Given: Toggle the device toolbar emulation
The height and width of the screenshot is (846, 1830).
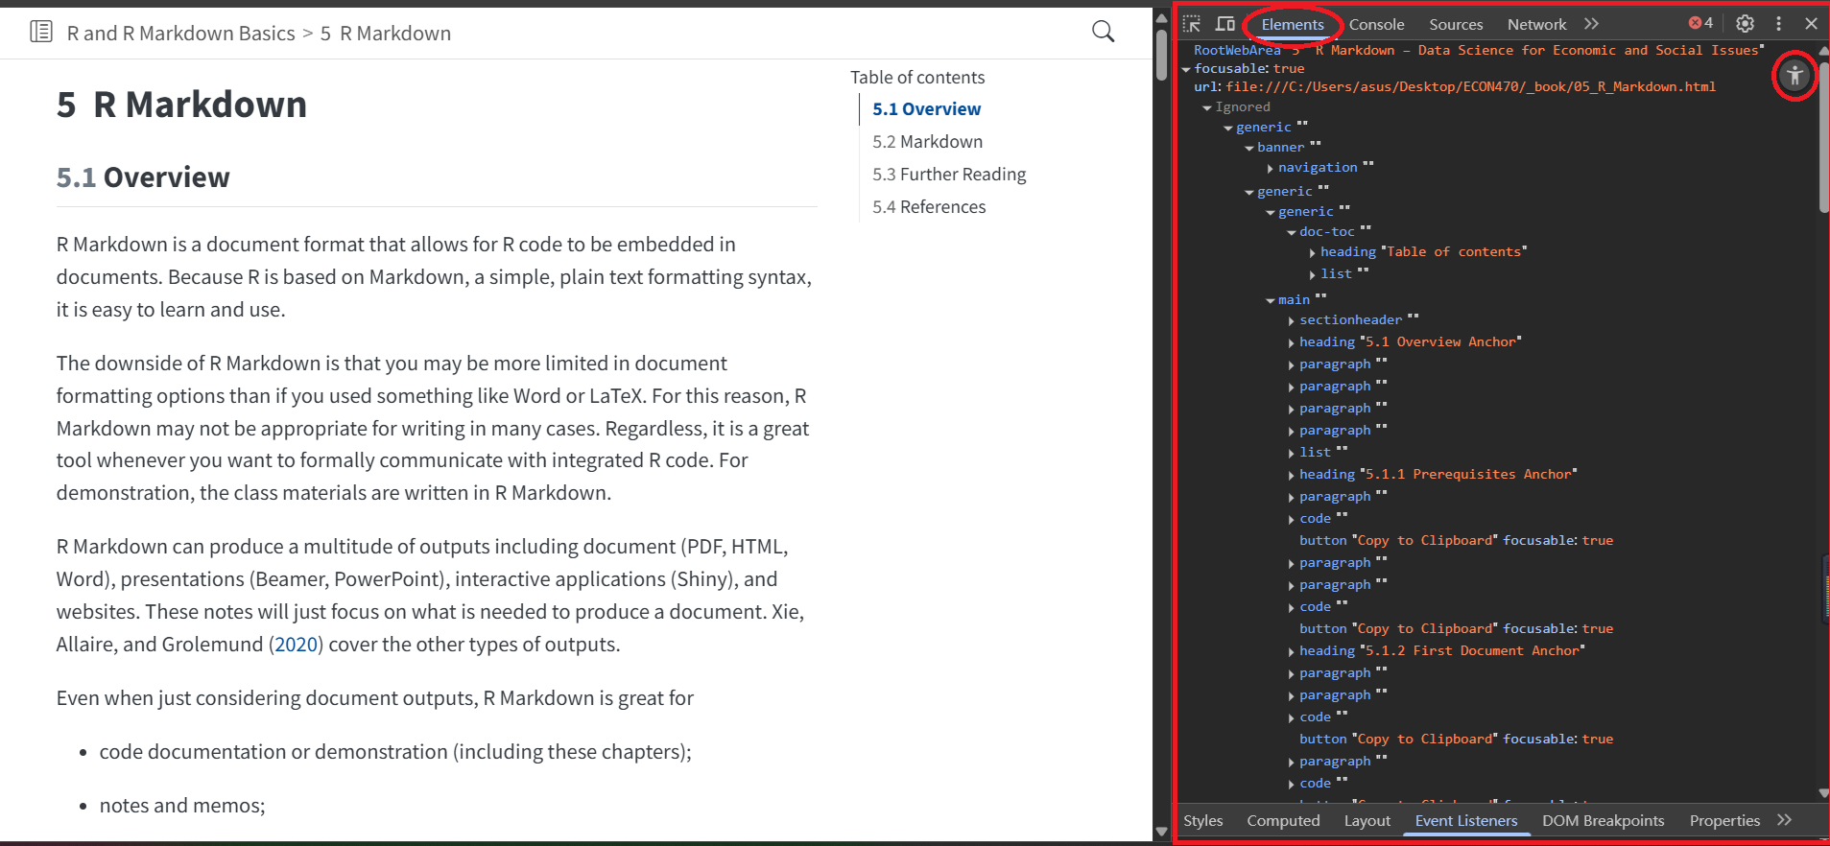Looking at the screenshot, I should point(1225,24).
